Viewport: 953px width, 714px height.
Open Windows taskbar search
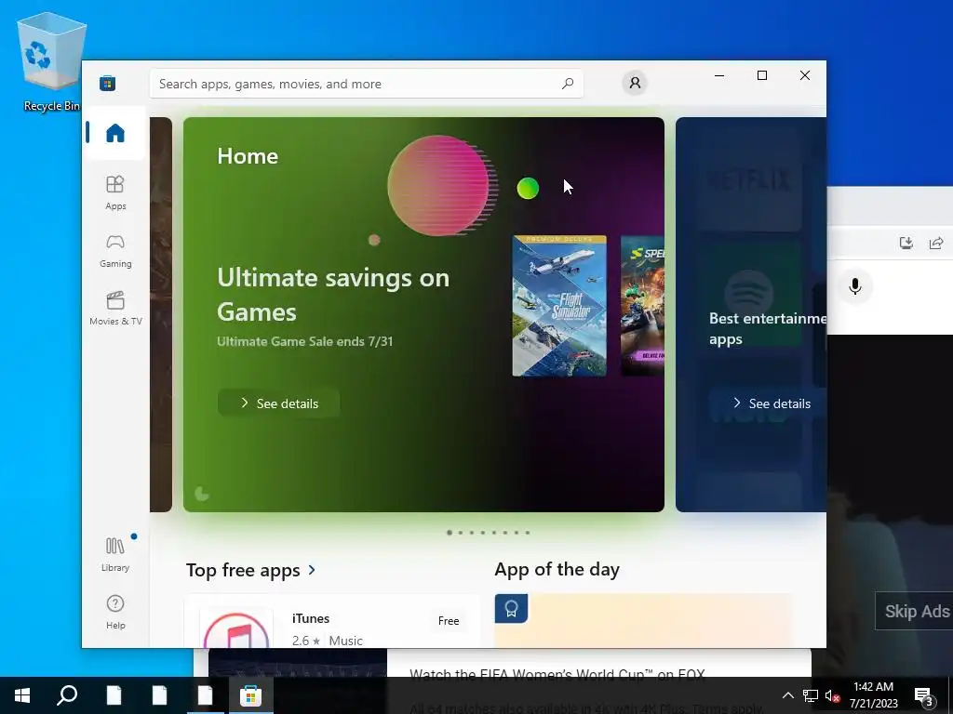coord(67,695)
